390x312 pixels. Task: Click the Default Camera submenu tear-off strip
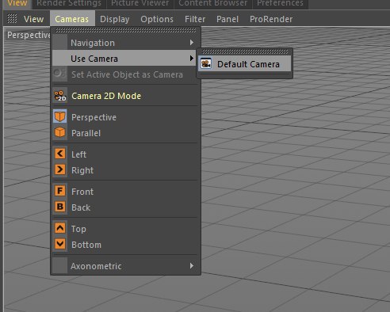tap(245, 51)
